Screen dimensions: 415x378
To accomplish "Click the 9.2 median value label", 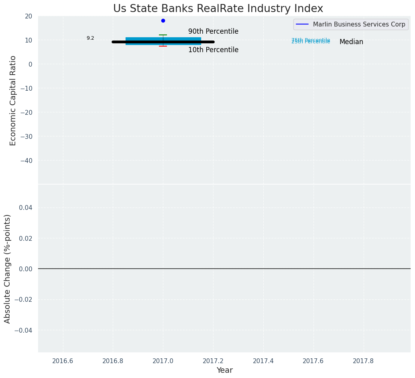I will pyautogui.click(x=90, y=38).
